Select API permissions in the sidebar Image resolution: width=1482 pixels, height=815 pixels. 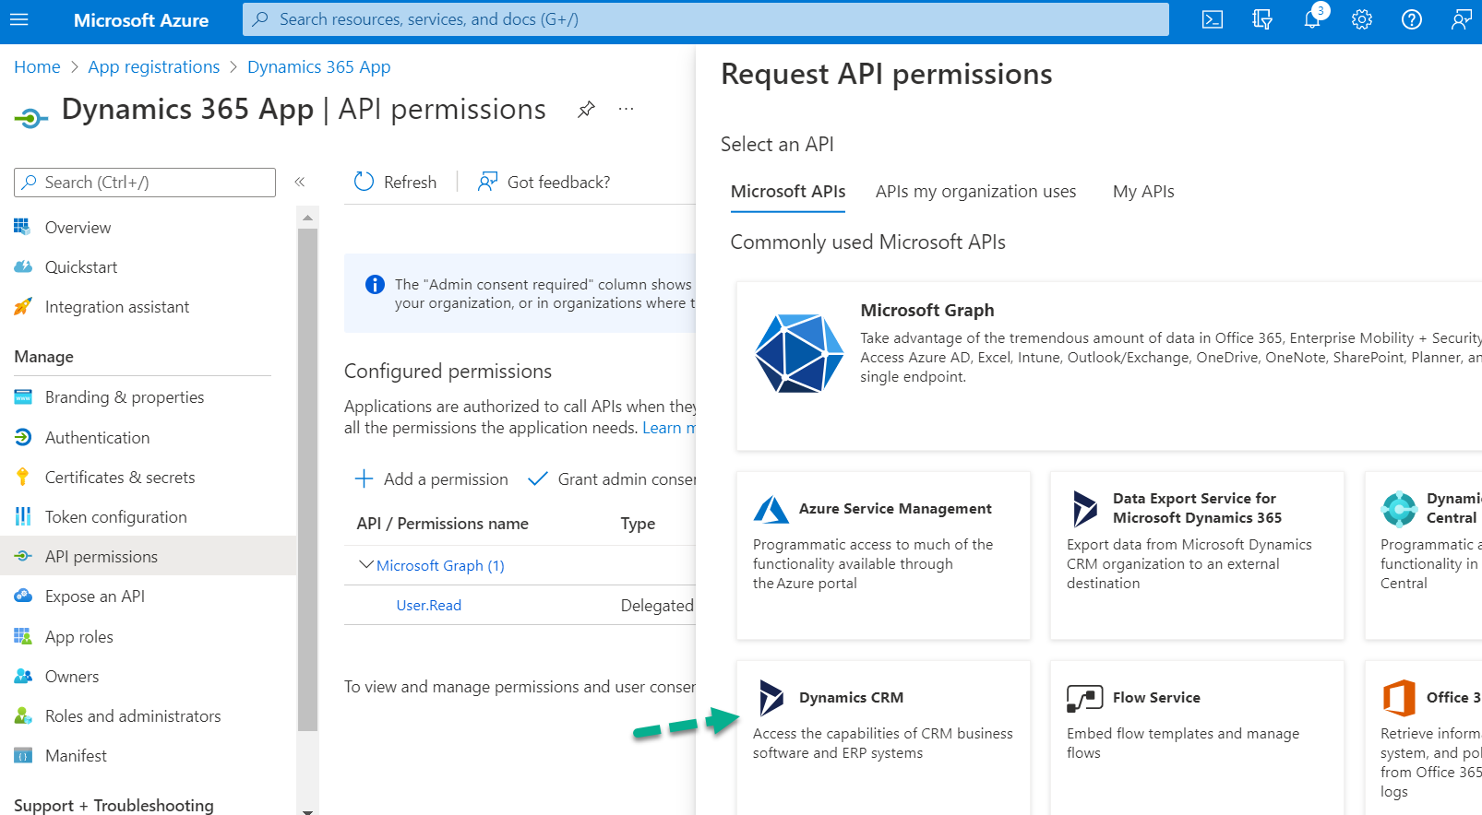(149, 556)
